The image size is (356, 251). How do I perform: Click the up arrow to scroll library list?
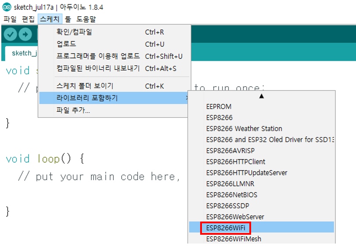pos(262,96)
